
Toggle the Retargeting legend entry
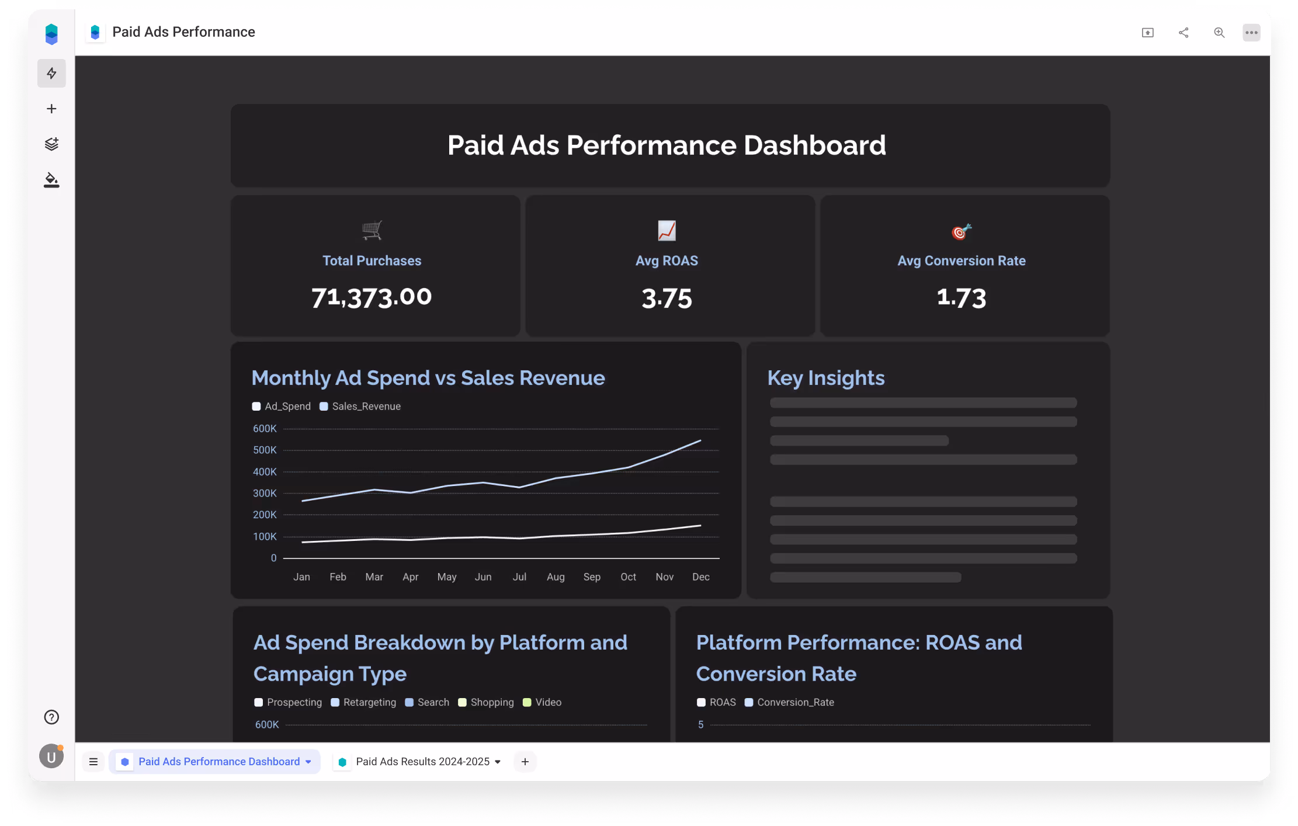point(363,702)
